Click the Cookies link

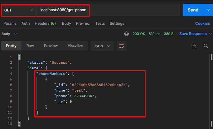[x=202, y=24]
